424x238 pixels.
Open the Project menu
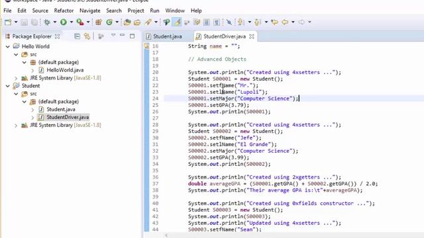136,11
